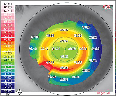Select the 49.05 curvature value
The image size is (116, 96).
[64, 68]
